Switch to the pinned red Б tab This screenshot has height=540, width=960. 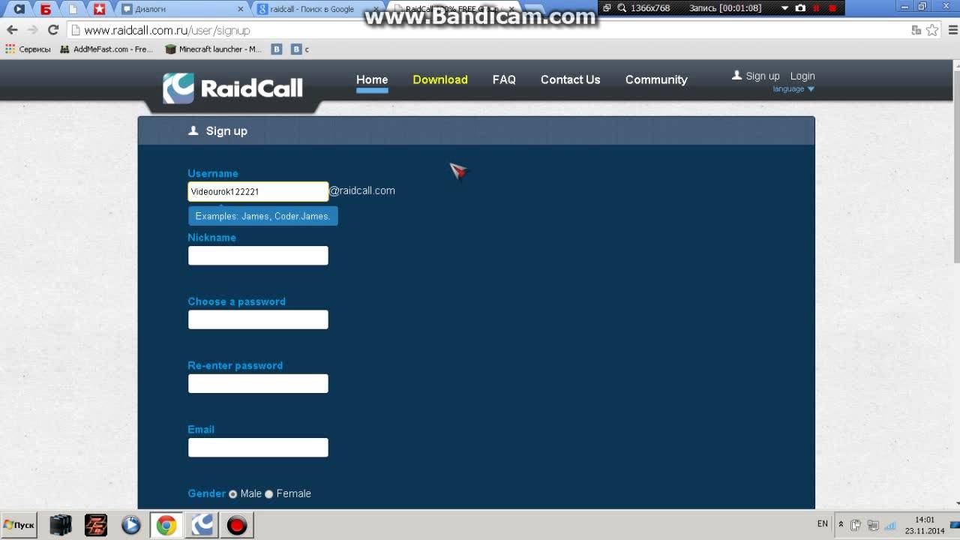pyautogui.click(x=46, y=9)
